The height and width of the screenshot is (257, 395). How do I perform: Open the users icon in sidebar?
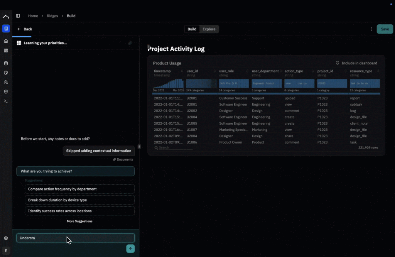coord(6,82)
